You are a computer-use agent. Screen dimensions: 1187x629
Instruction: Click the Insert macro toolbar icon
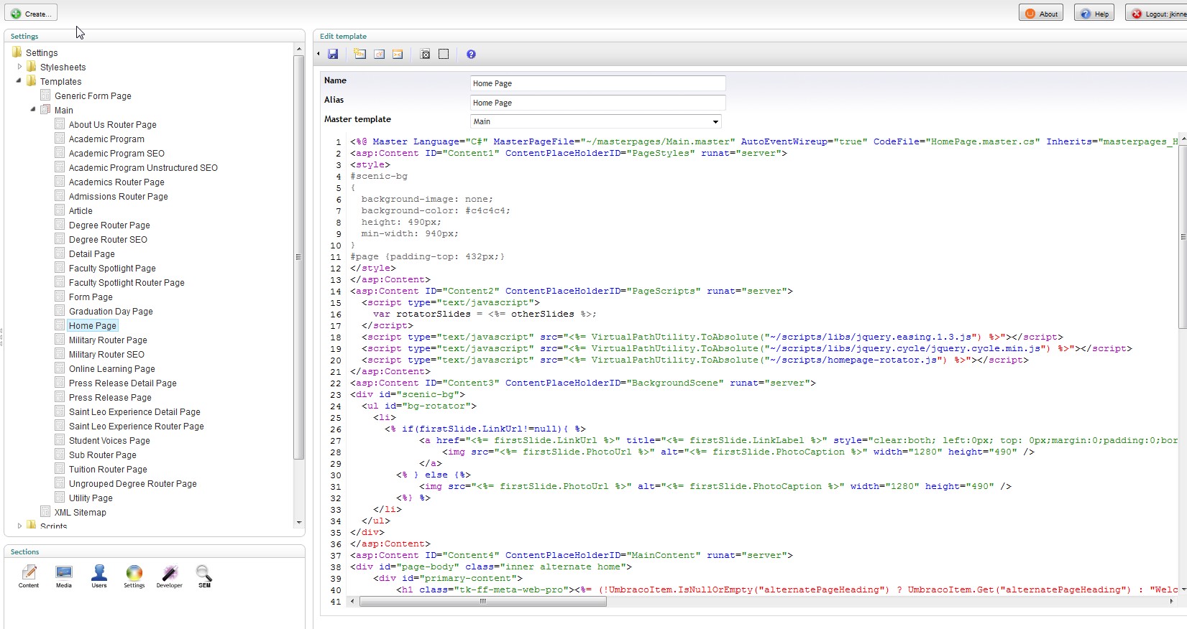point(398,54)
